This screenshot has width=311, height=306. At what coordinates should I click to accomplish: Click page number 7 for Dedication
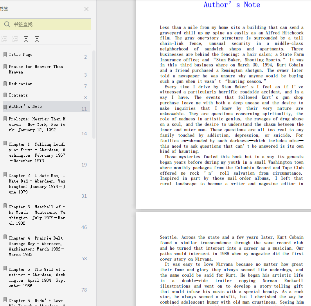click(x=86, y=86)
